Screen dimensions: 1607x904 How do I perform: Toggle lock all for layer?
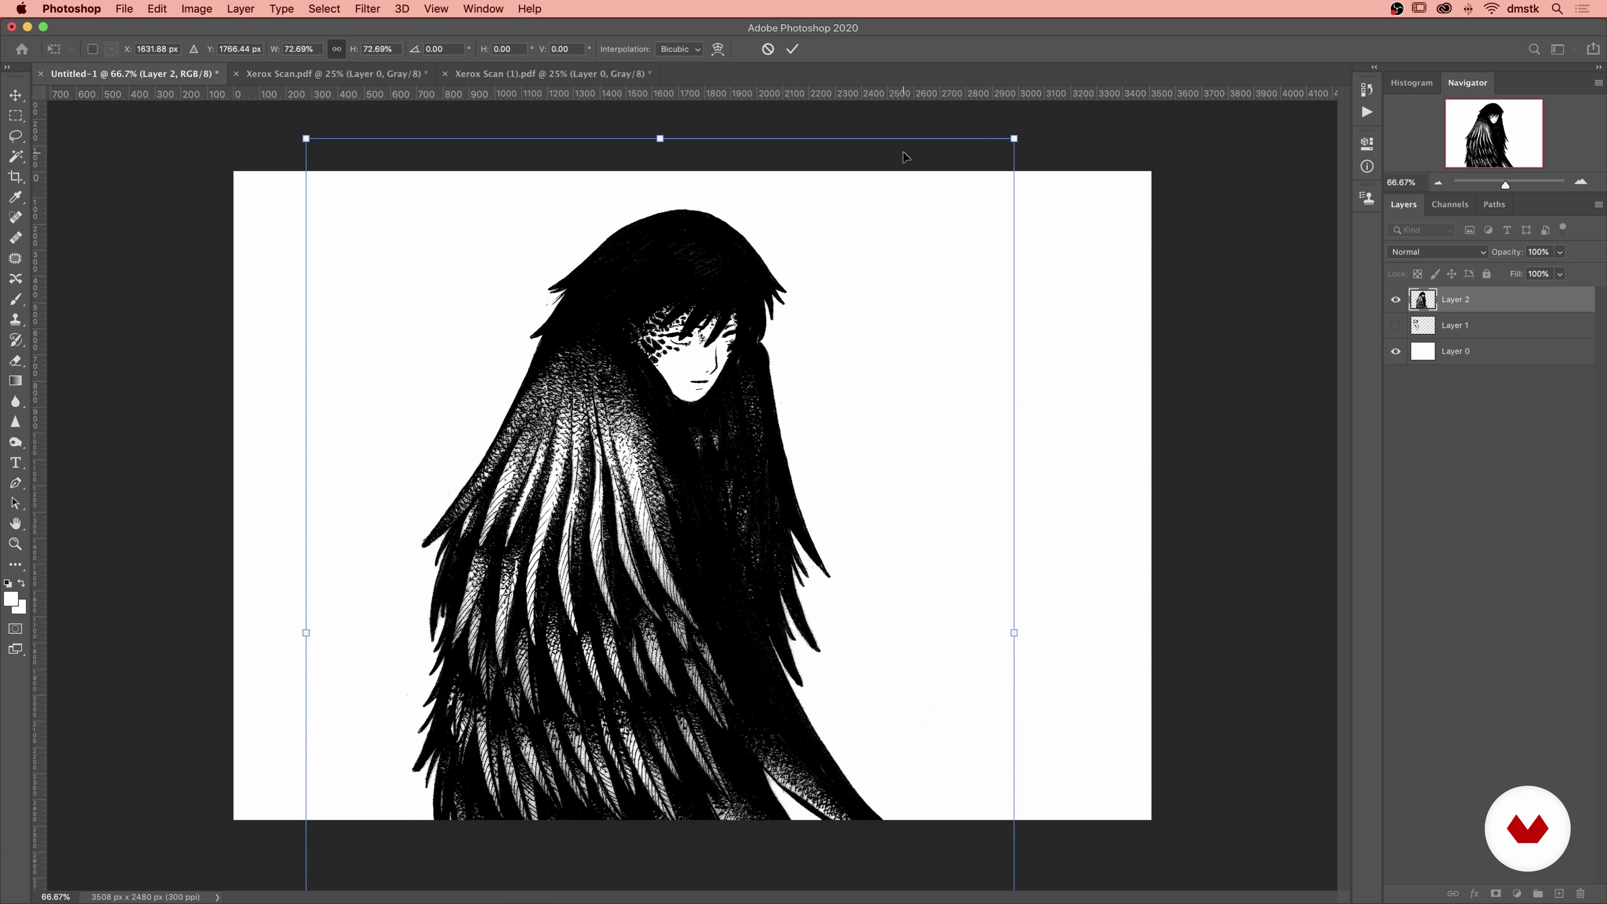click(x=1486, y=274)
